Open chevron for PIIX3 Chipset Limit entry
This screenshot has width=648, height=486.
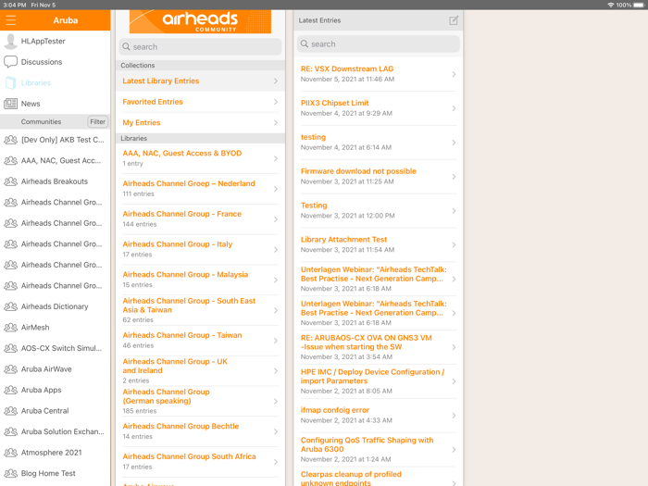point(454,108)
